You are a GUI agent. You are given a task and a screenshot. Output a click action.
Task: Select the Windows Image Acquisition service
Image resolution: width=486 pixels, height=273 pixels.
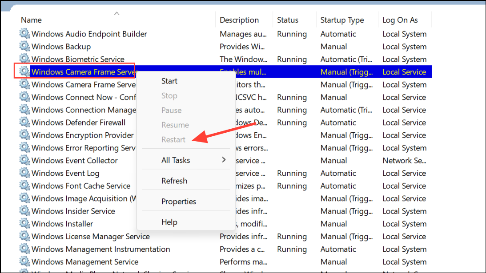click(84, 198)
